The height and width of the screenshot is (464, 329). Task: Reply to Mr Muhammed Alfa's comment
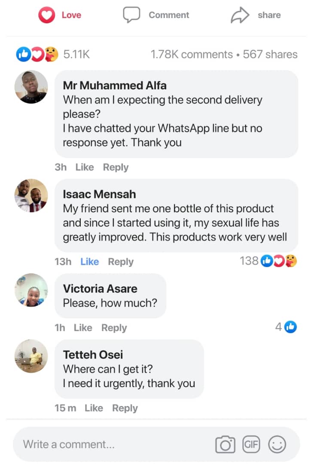[116, 167]
